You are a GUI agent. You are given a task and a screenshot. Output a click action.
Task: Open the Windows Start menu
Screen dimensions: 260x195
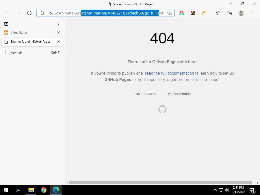click(x=6, y=190)
